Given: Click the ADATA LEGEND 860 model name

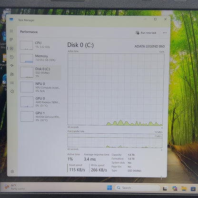Looking at the screenshot, I should 149,46.
